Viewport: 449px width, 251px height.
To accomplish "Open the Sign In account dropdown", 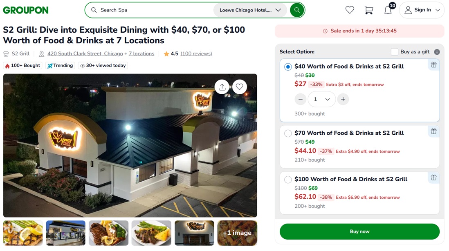I will 422,10.
